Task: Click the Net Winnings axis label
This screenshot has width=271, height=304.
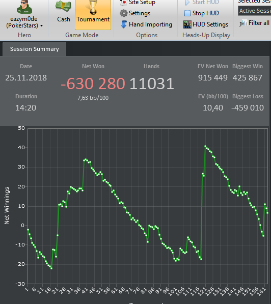Action: [7, 206]
